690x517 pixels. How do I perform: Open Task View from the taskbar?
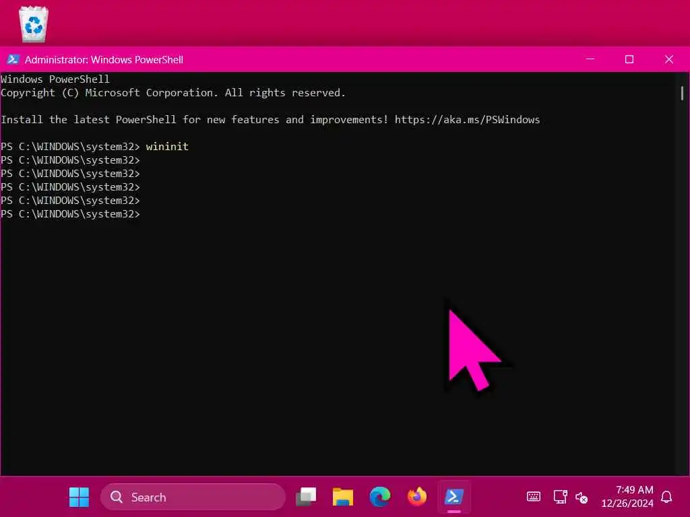click(306, 497)
